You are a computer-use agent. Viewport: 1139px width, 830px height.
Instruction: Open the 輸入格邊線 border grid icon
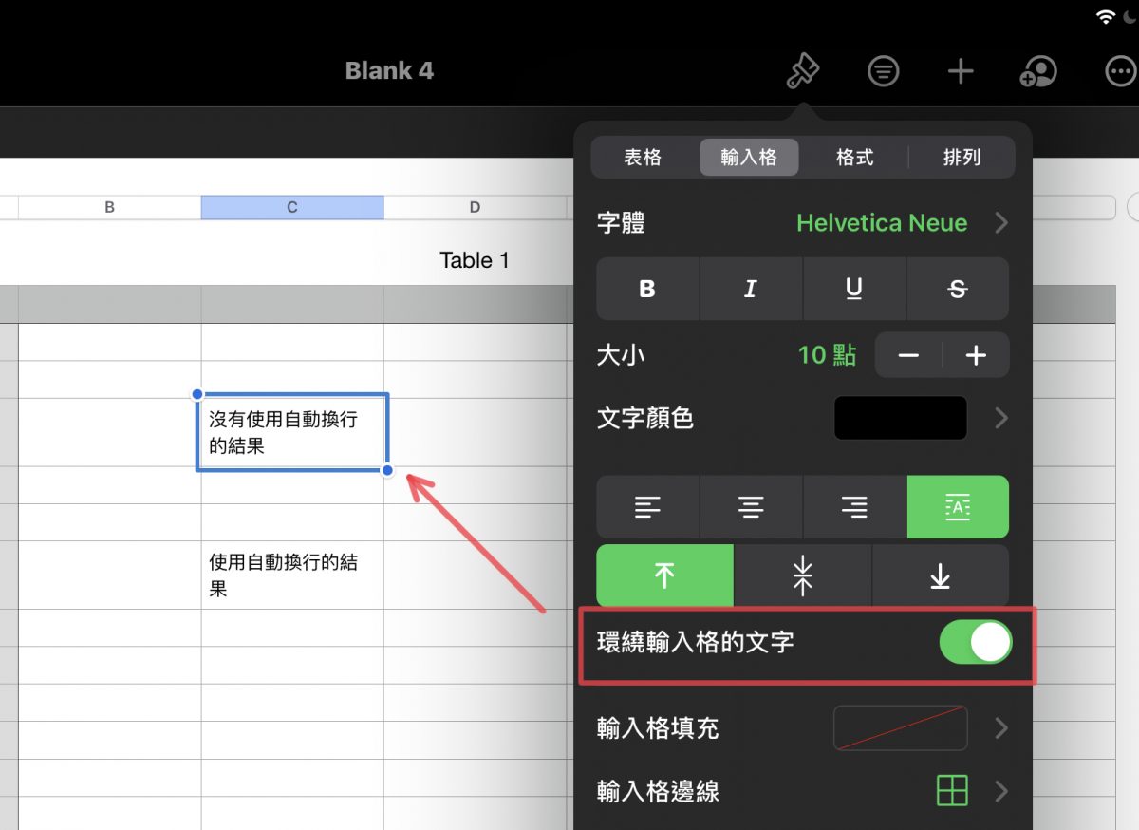click(x=952, y=791)
